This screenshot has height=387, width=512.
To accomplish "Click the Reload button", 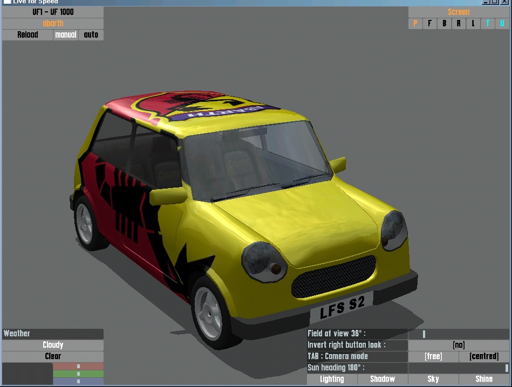I will click(x=28, y=35).
